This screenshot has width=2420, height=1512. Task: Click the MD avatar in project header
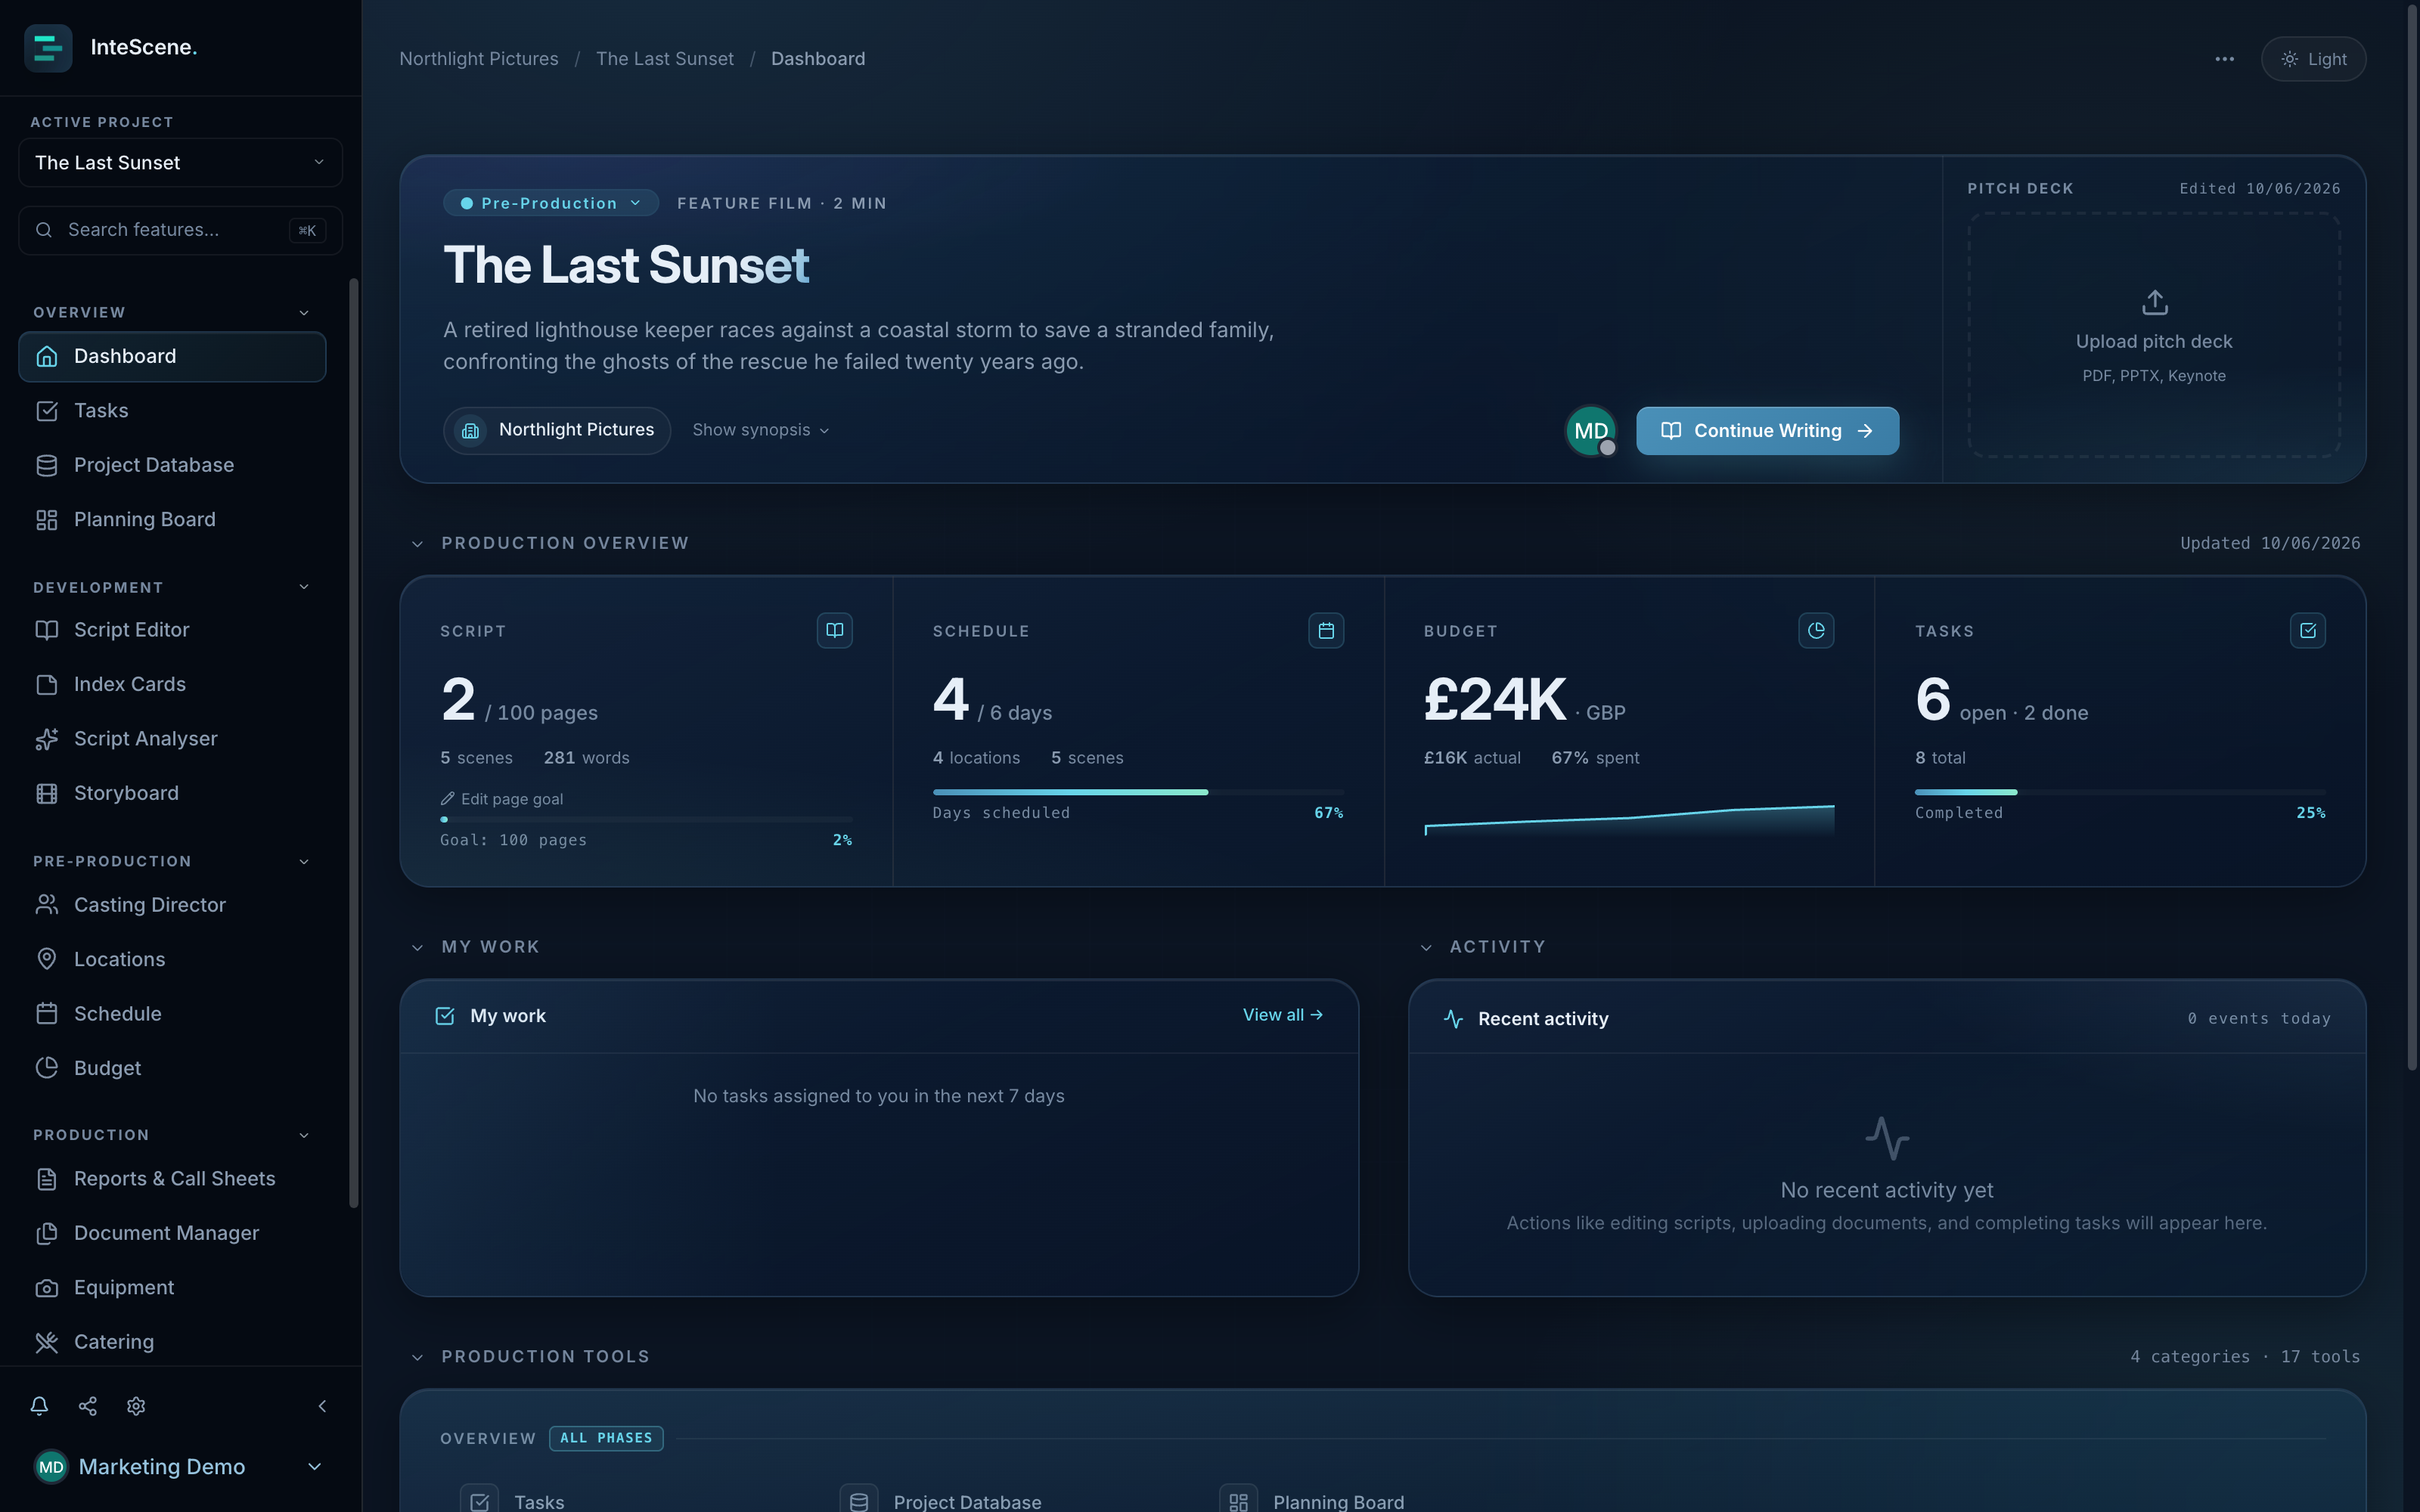coord(1591,431)
